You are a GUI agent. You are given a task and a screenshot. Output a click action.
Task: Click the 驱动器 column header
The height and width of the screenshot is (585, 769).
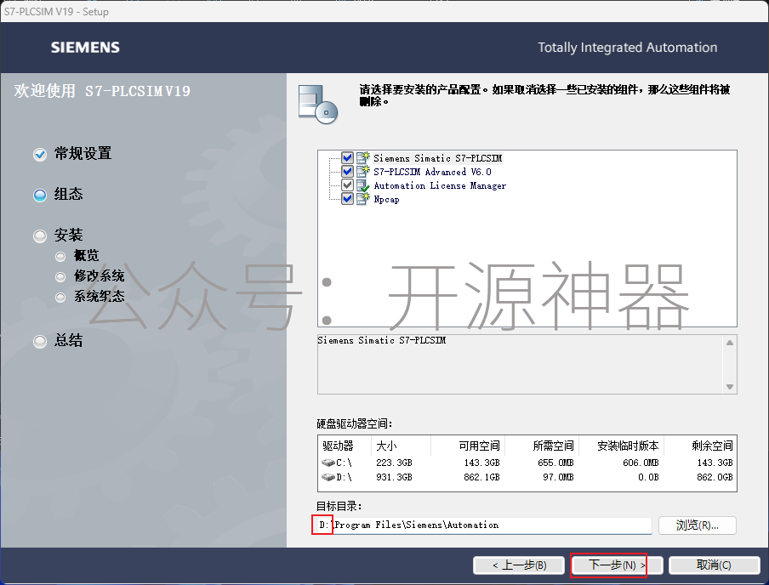point(345,446)
